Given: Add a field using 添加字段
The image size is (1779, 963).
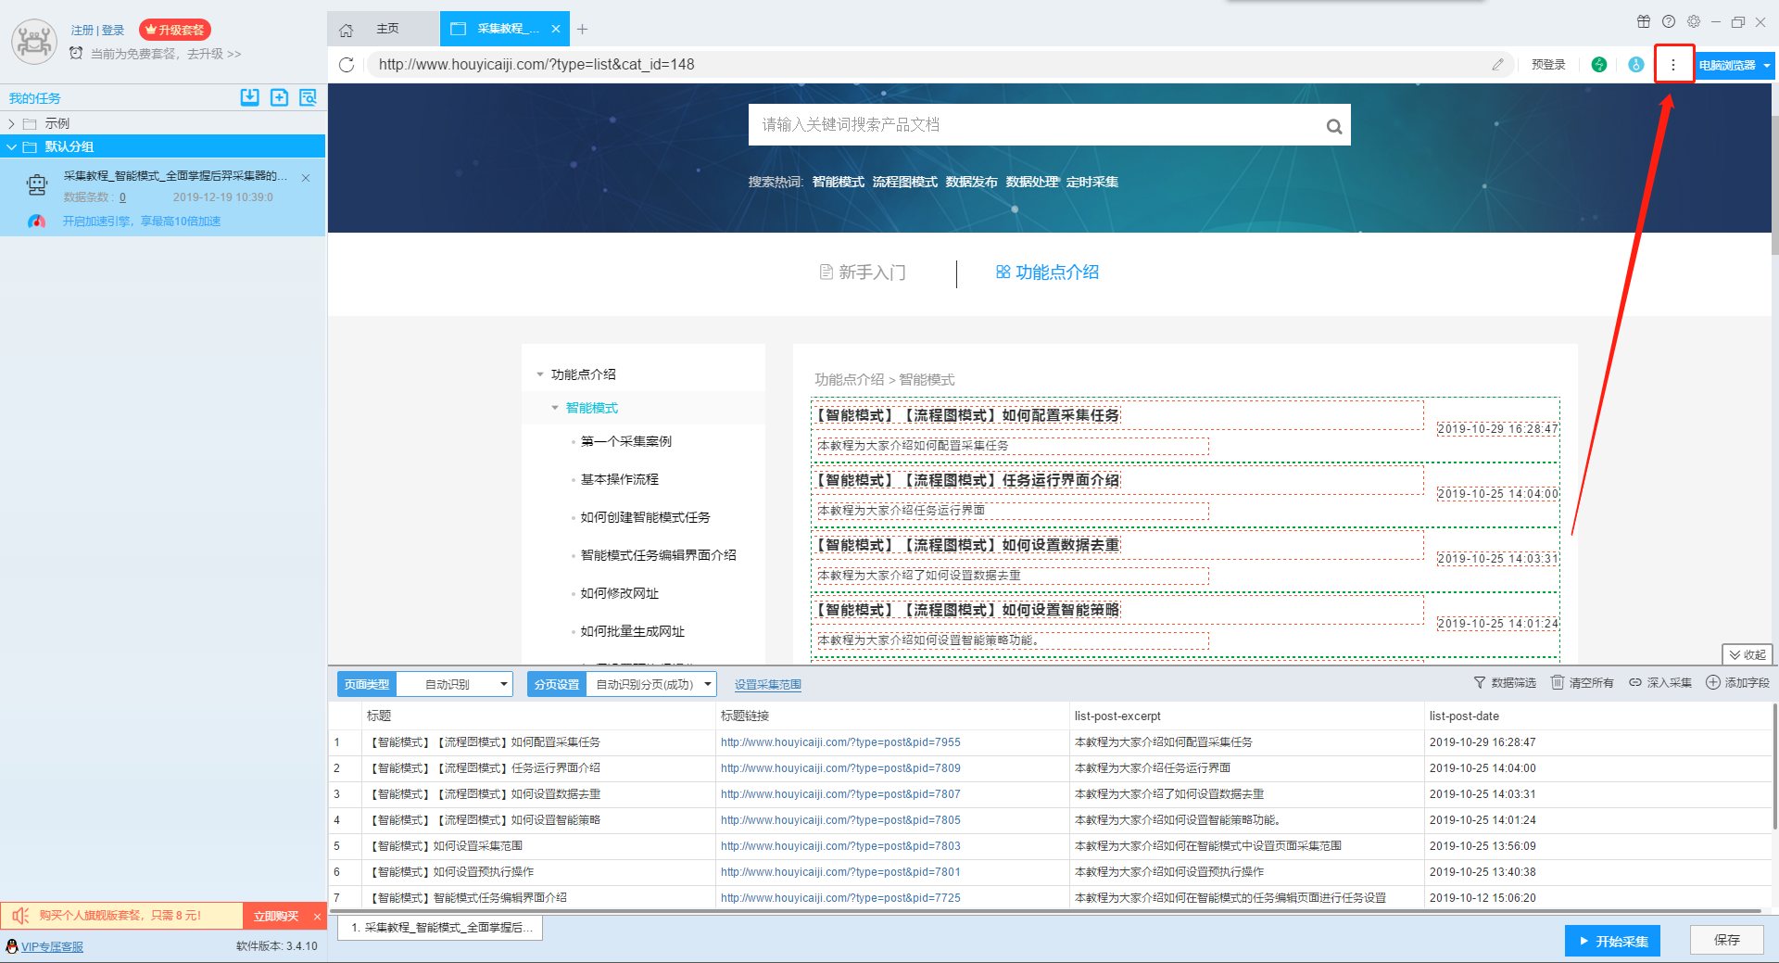Looking at the screenshot, I should click(x=1739, y=683).
